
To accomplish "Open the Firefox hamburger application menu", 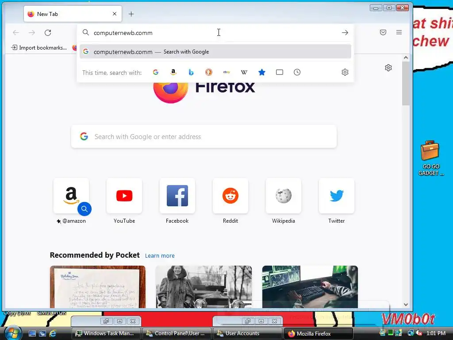I will pos(399,32).
